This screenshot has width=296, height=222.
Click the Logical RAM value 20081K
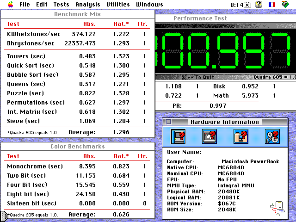[x=229, y=197]
